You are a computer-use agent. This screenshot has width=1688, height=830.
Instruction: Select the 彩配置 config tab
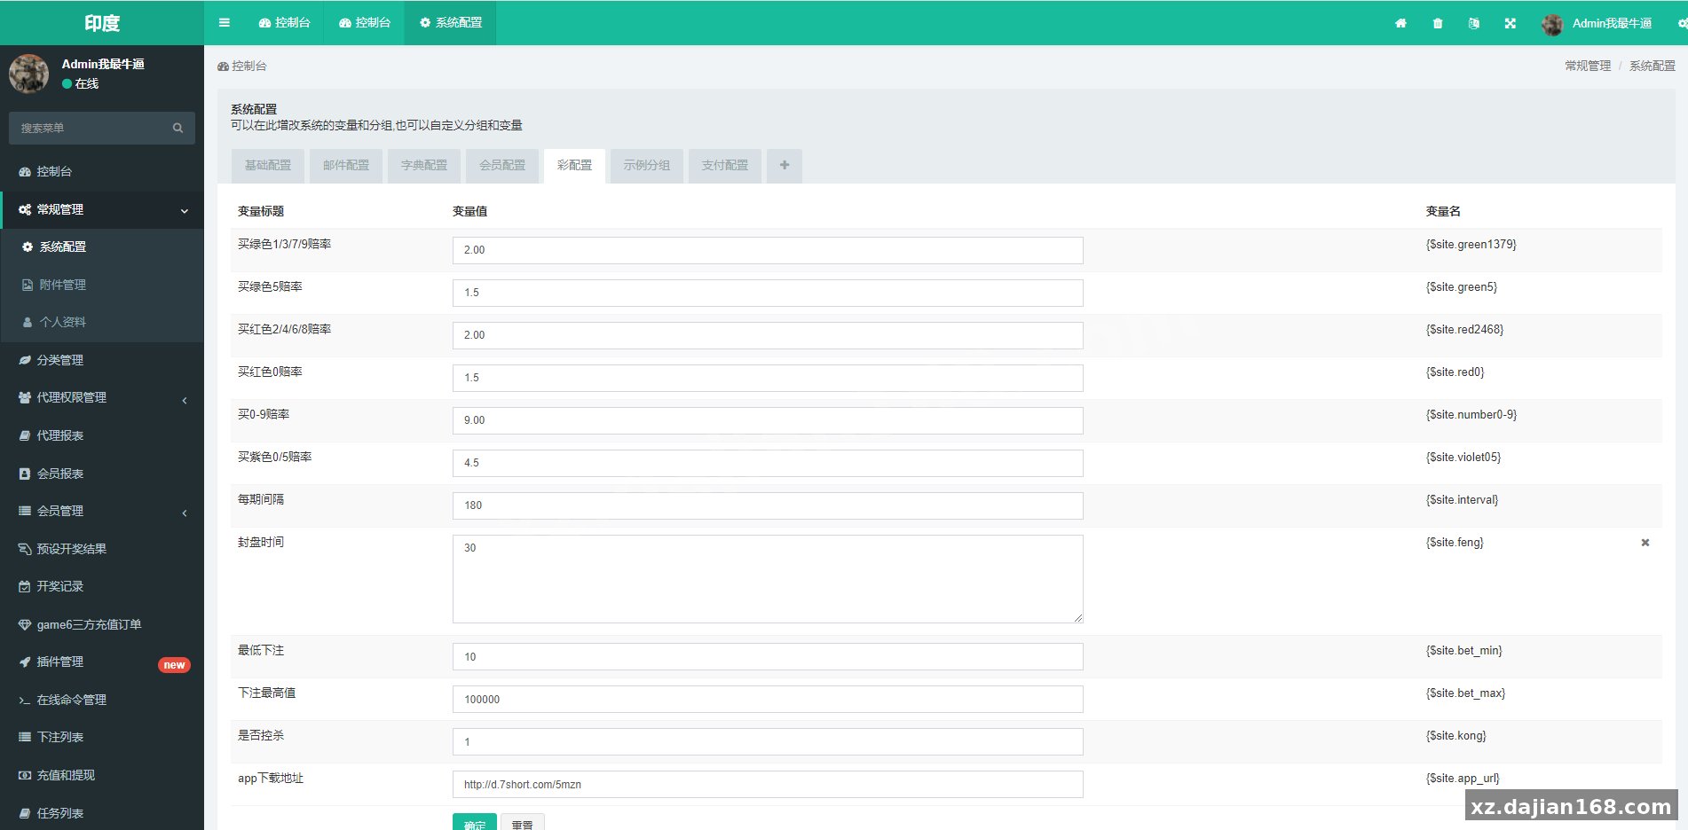pos(574,166)
